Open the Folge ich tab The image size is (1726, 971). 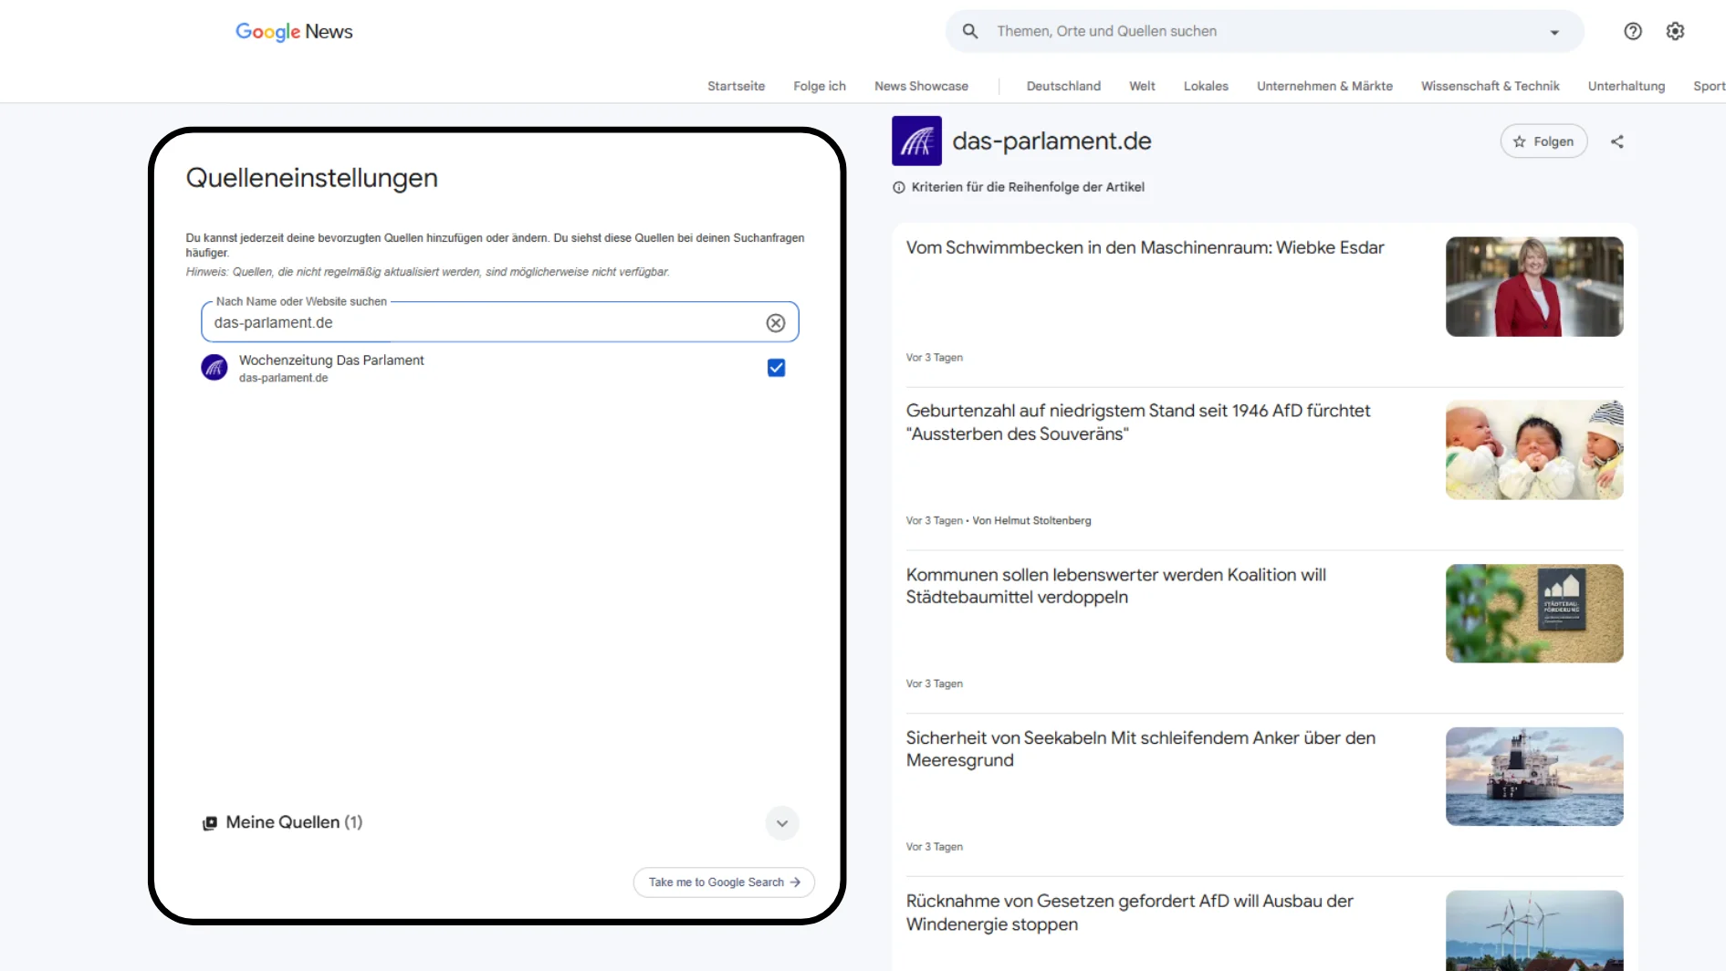click(x=820, y=86)
